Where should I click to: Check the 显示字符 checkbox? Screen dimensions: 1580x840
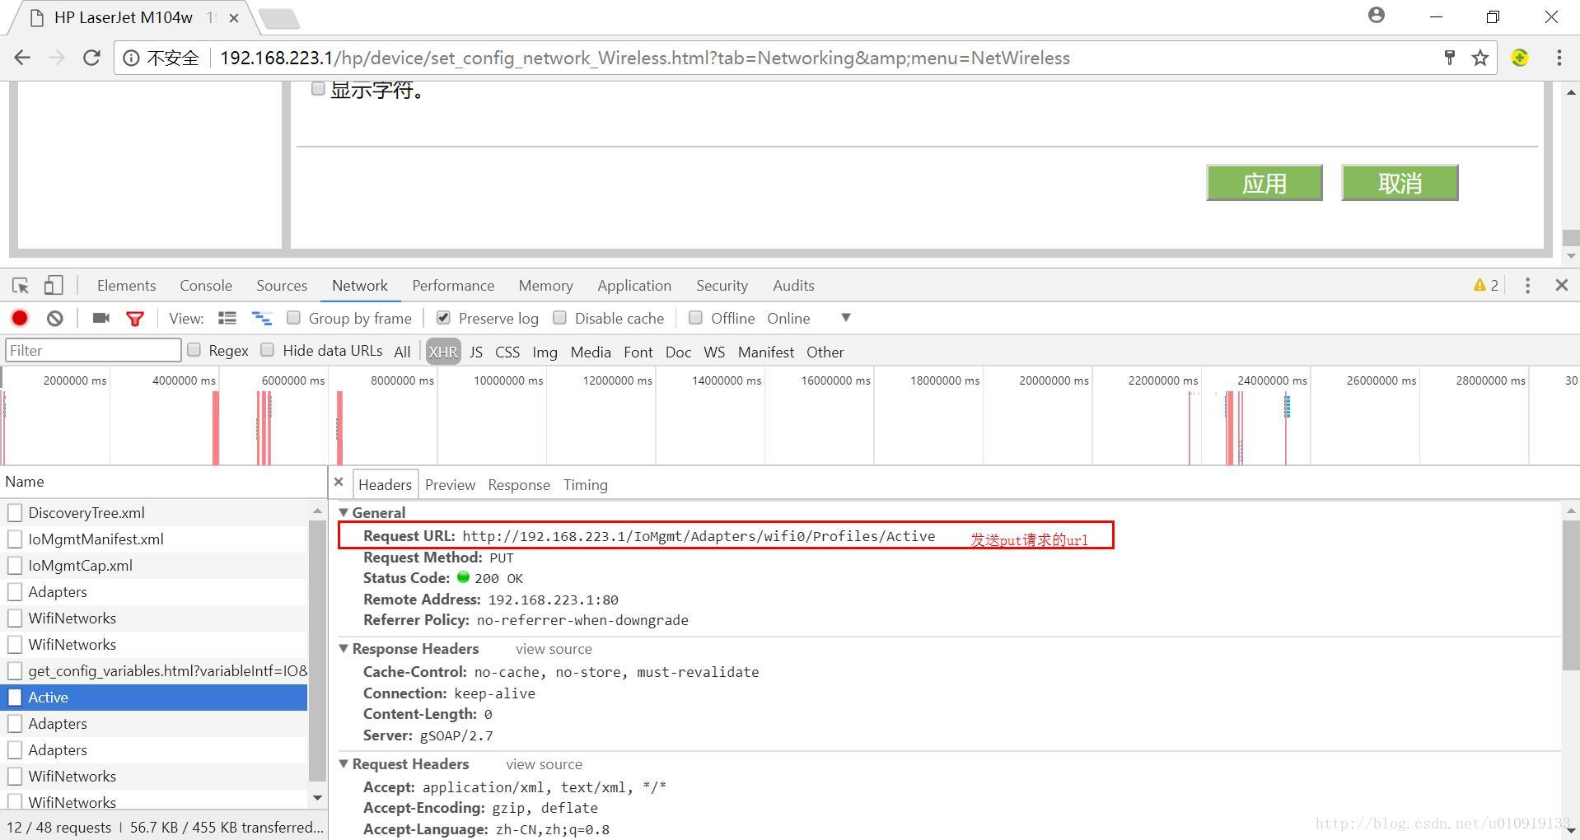[318, 88]
